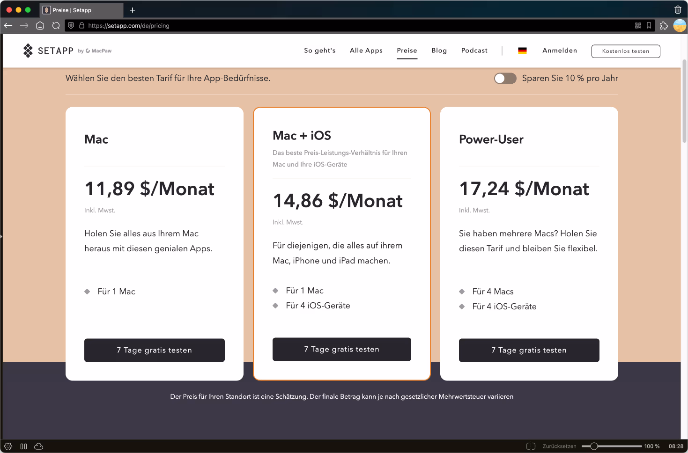Open the Alle Apps menu item

[x=366, y=51]
